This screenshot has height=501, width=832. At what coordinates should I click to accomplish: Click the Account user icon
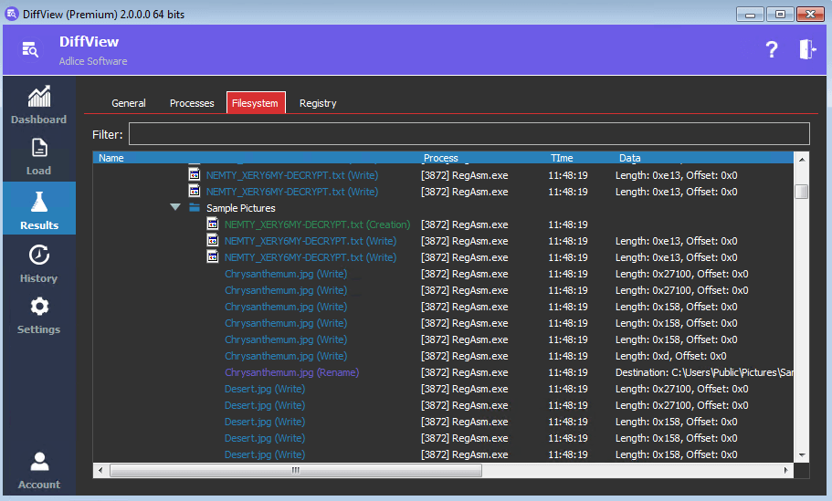tap(38, 462)
